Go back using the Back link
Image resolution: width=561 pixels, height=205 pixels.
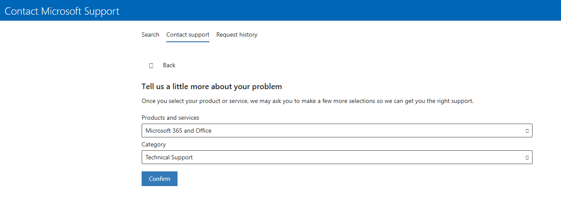tap(169, 65)
